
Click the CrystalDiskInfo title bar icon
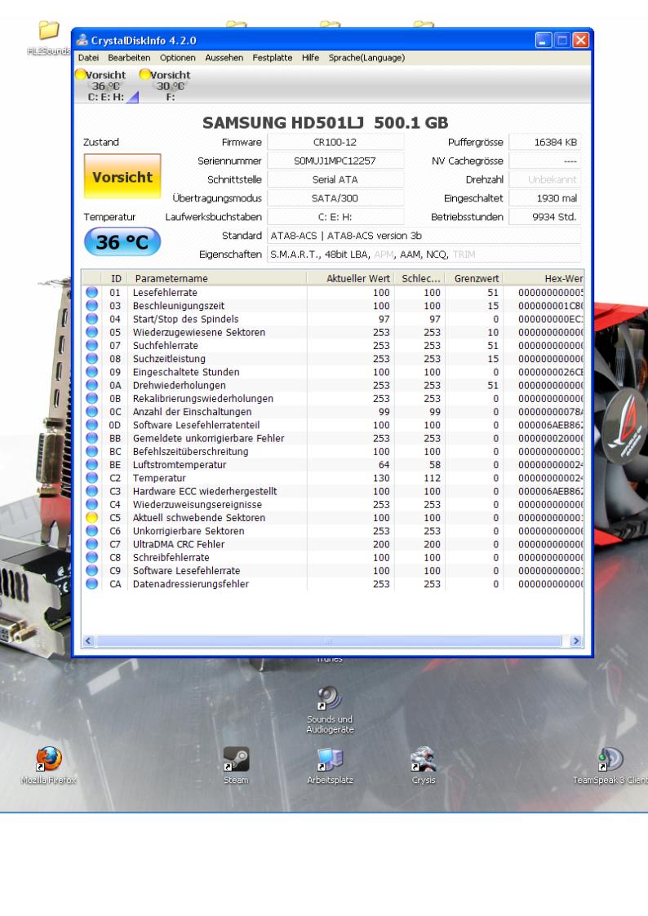pyautogui.click(x=82, y=40)
